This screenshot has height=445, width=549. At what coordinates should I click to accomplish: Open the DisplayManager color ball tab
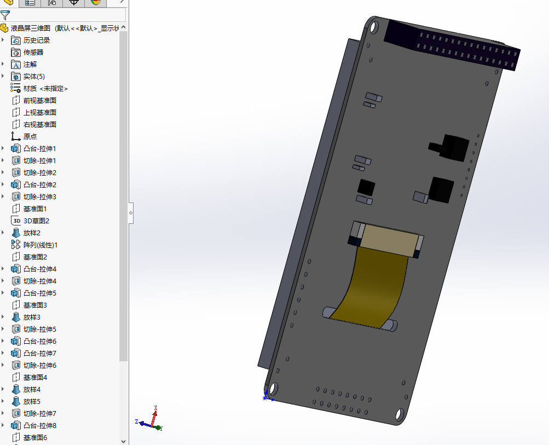[96, 2]
